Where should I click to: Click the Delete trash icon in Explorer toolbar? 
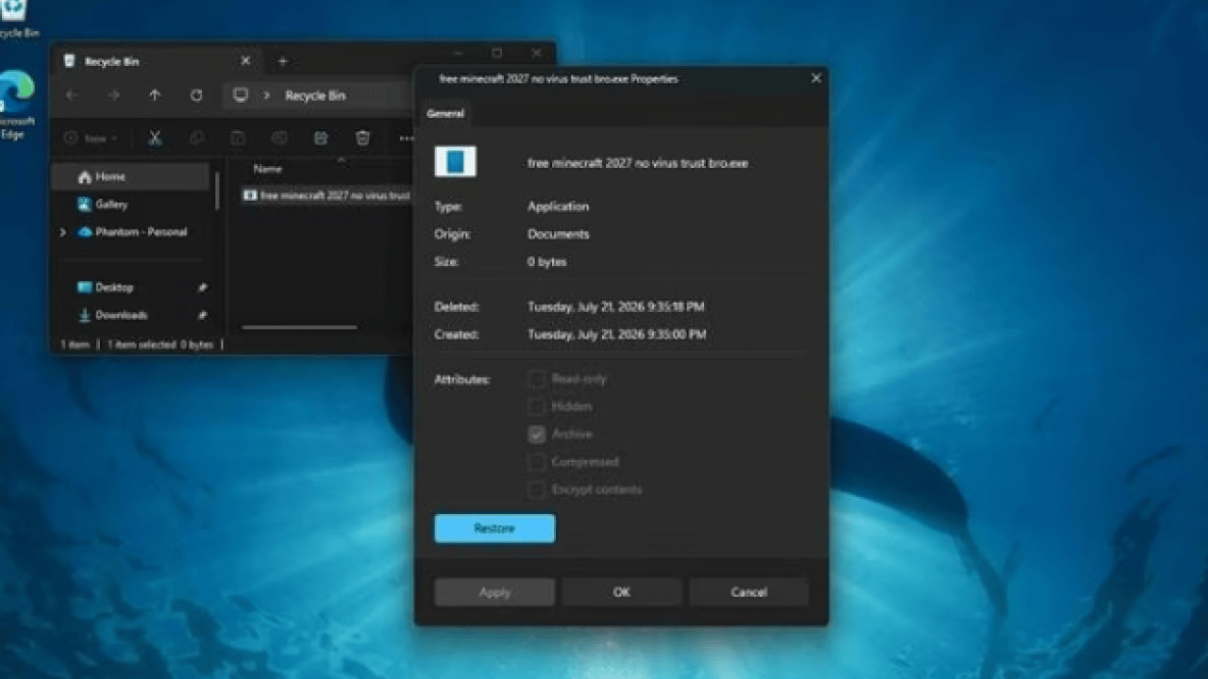(x=362, y=138)
